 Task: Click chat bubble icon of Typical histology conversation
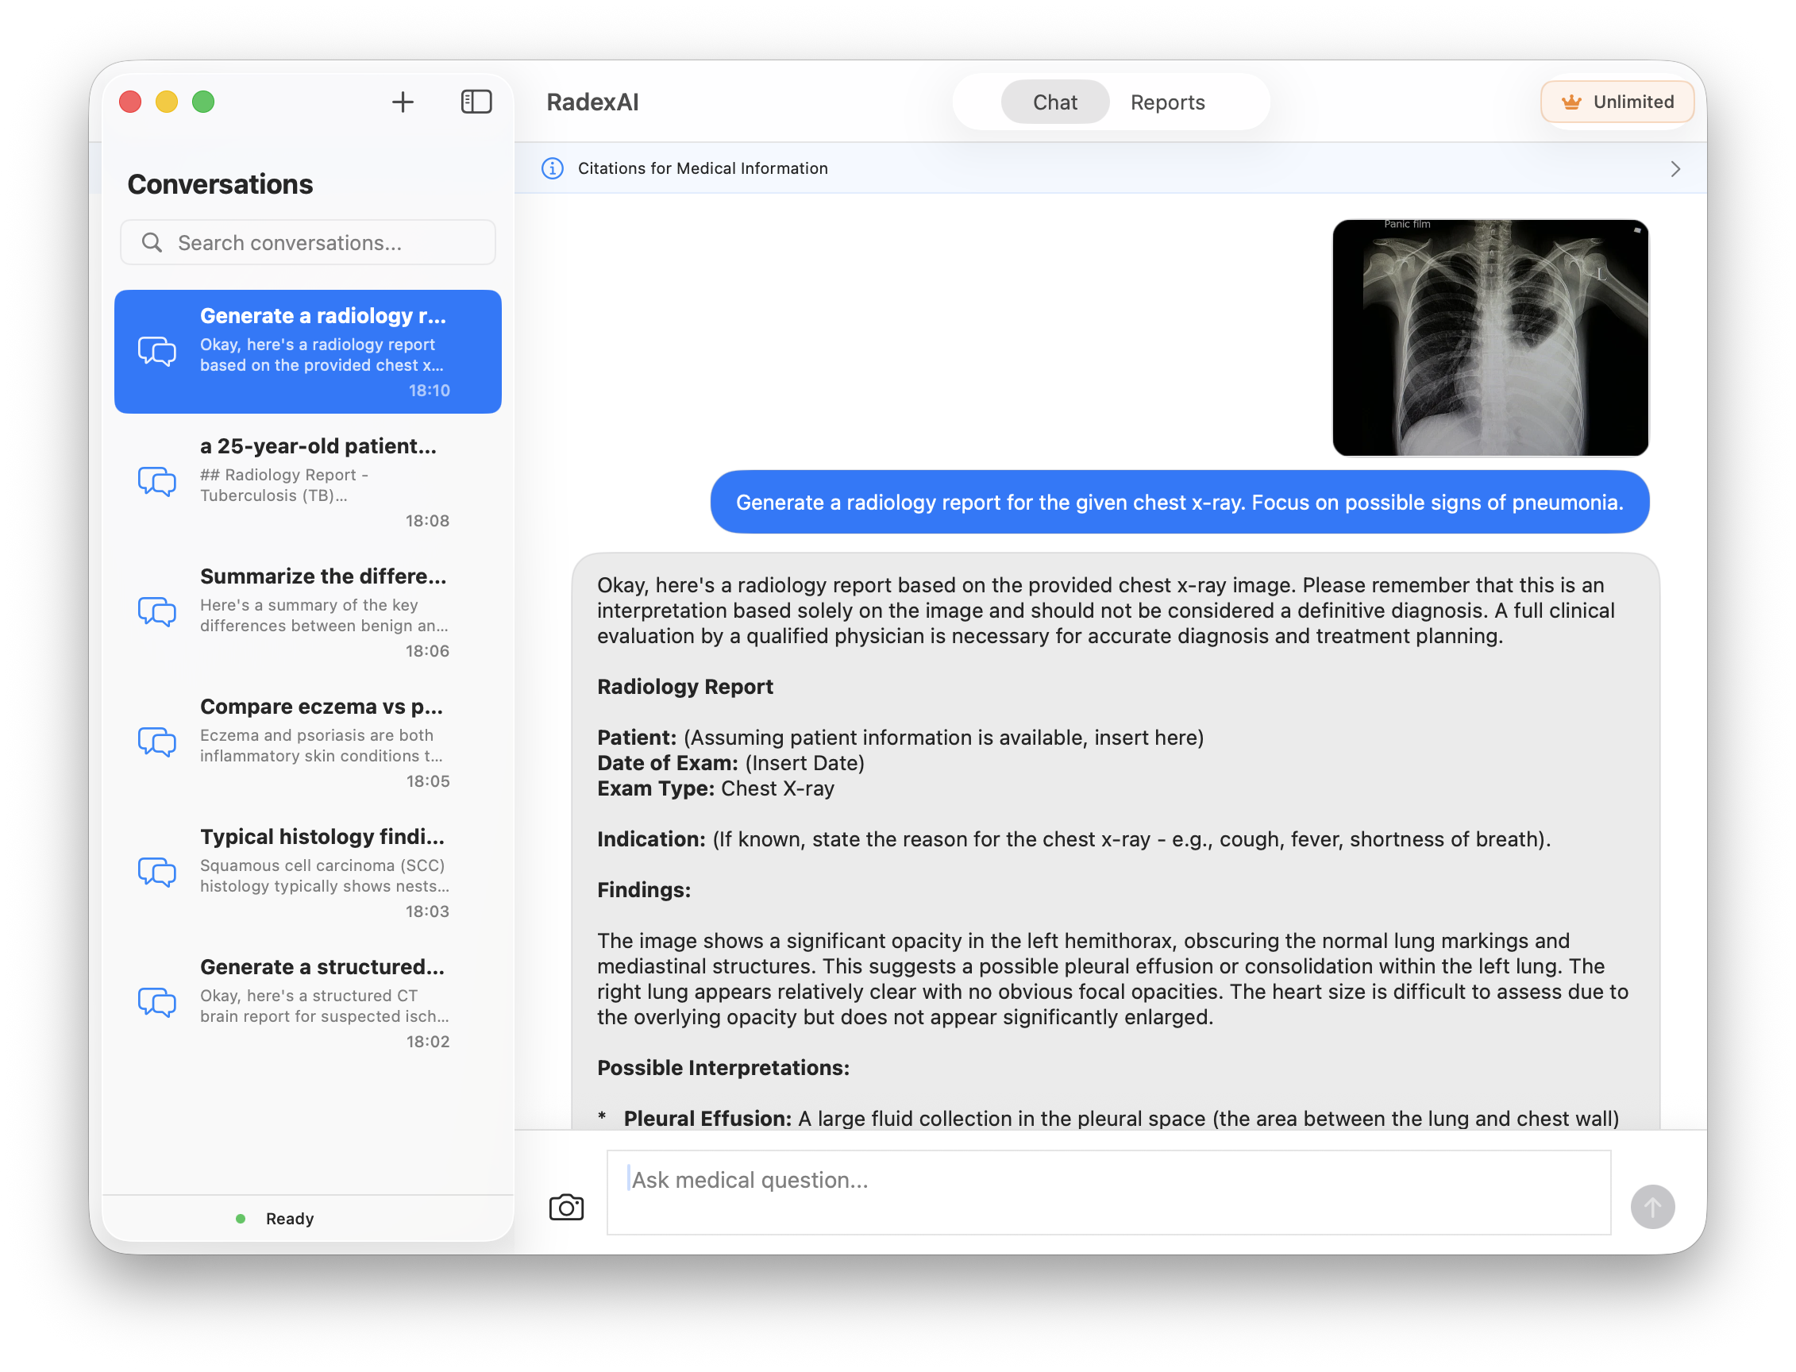point(157,871)
